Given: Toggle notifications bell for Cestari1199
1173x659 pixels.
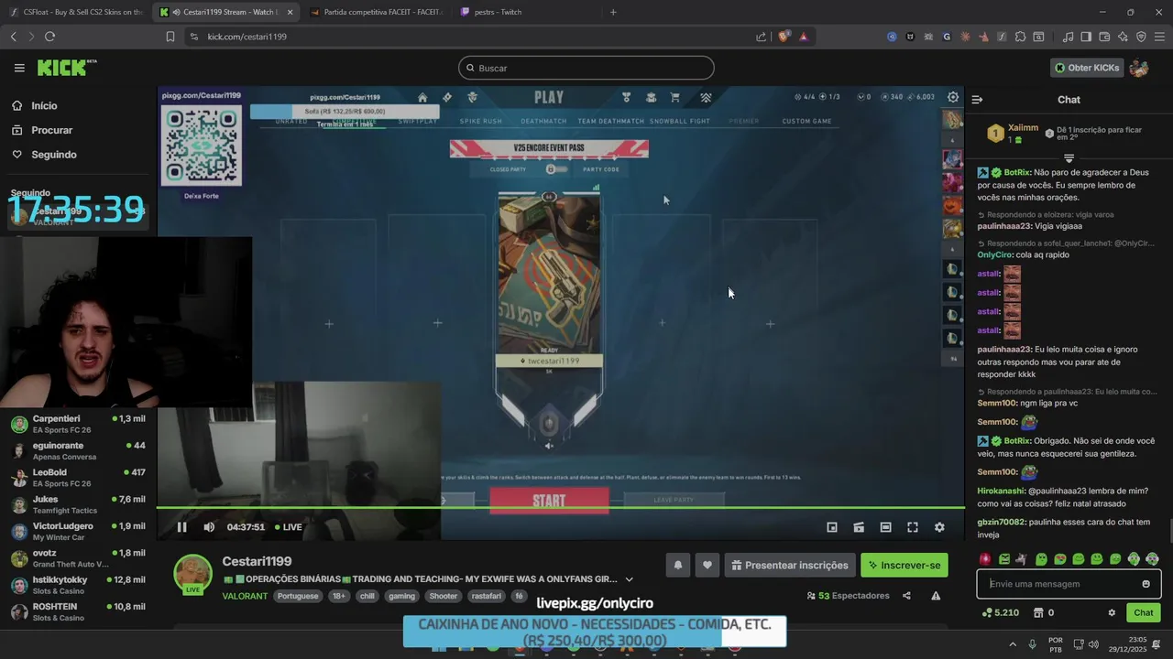Looking at the screenshot, I should (678, 566).
